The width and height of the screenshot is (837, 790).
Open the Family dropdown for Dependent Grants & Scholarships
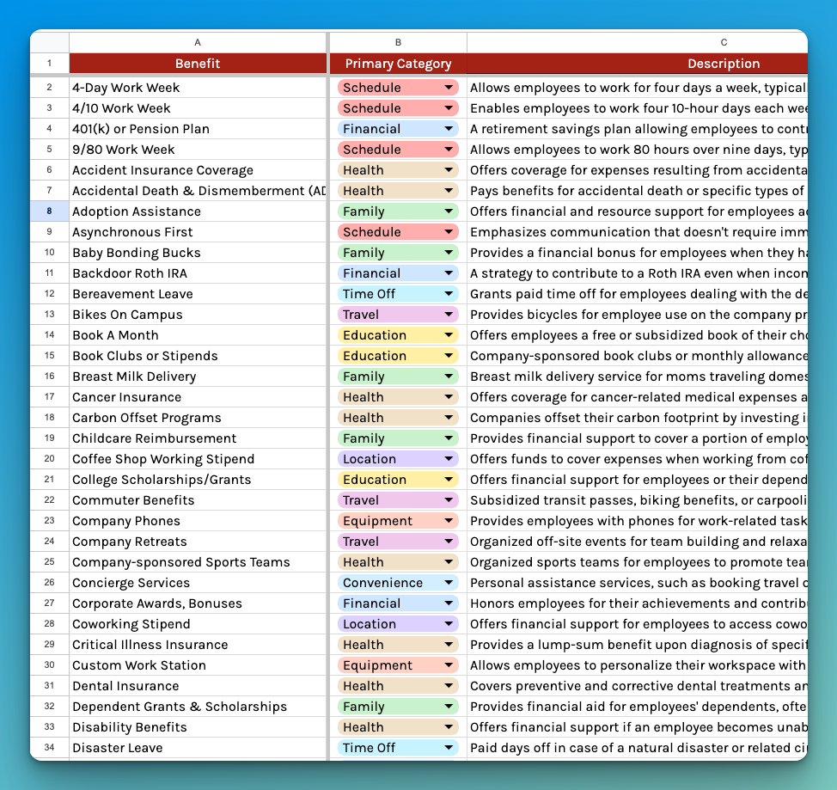(449, 707)
